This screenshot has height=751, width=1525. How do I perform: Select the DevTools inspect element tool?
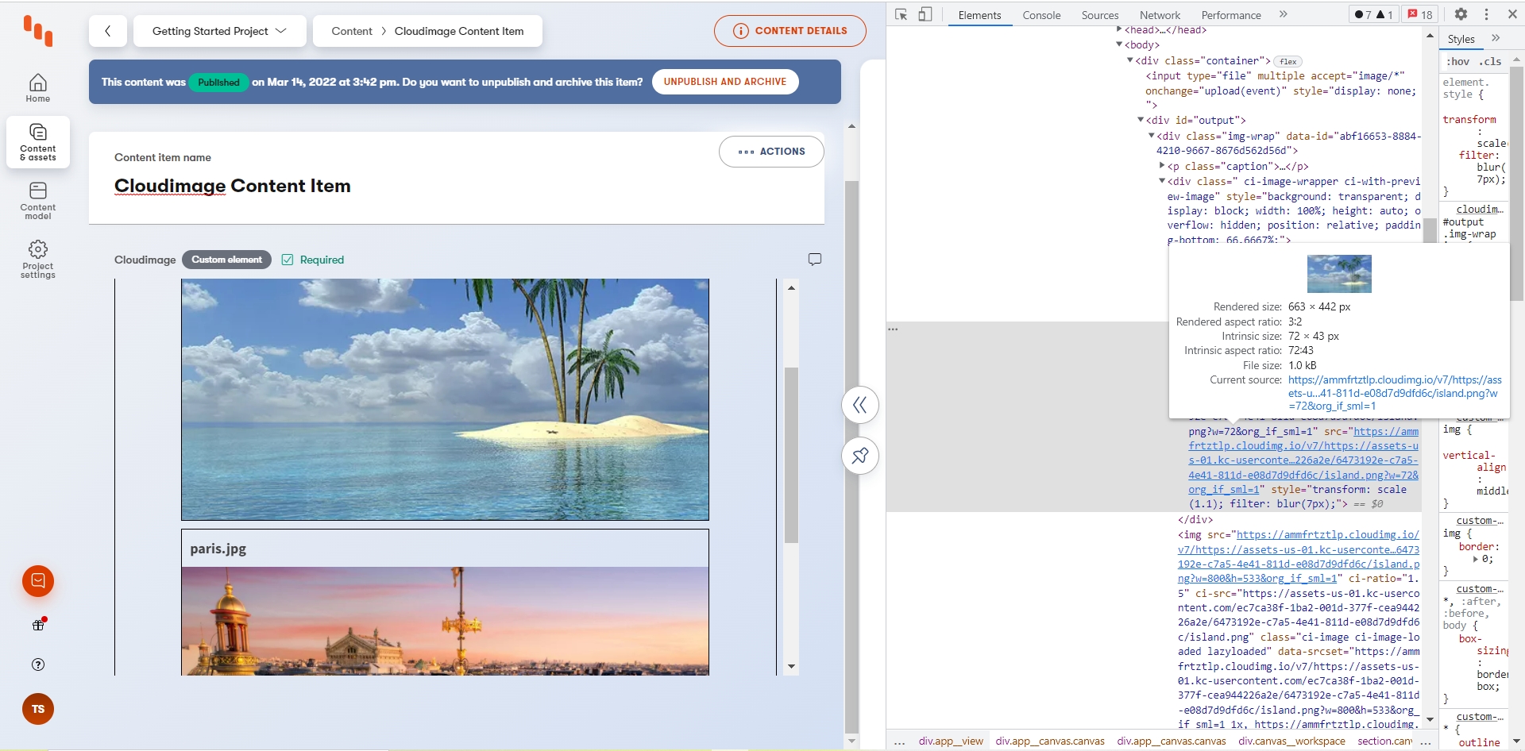[901, 14]
